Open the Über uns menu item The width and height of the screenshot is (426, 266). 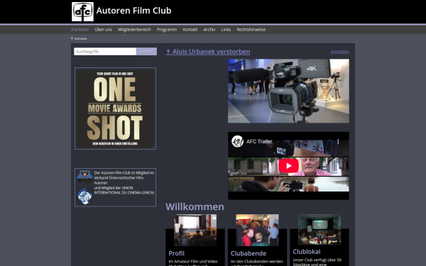[x=103, y=30]
